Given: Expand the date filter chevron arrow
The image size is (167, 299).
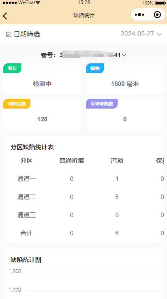Looking at the screenshot, I should pyautogui.click(x=159, y=34).
